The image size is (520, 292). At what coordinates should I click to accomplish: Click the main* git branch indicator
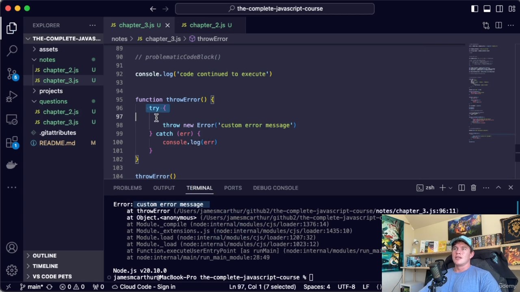point(32,287)
